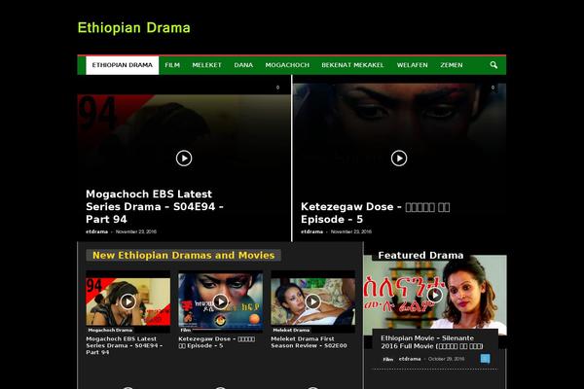
Task: Play the Meleket Drama review thumbnail video
Action: click(x=312, y=301)
